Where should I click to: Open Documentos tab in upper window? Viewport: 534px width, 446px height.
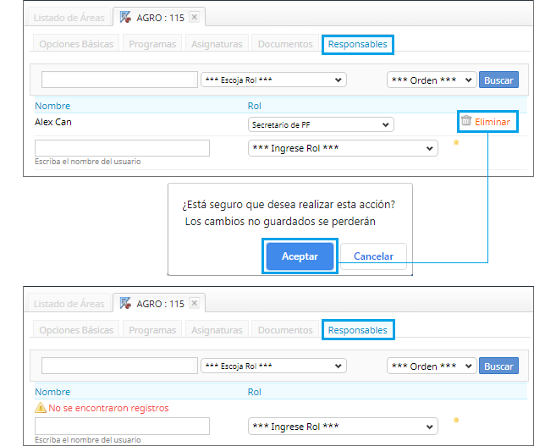(x=285, y=44)
